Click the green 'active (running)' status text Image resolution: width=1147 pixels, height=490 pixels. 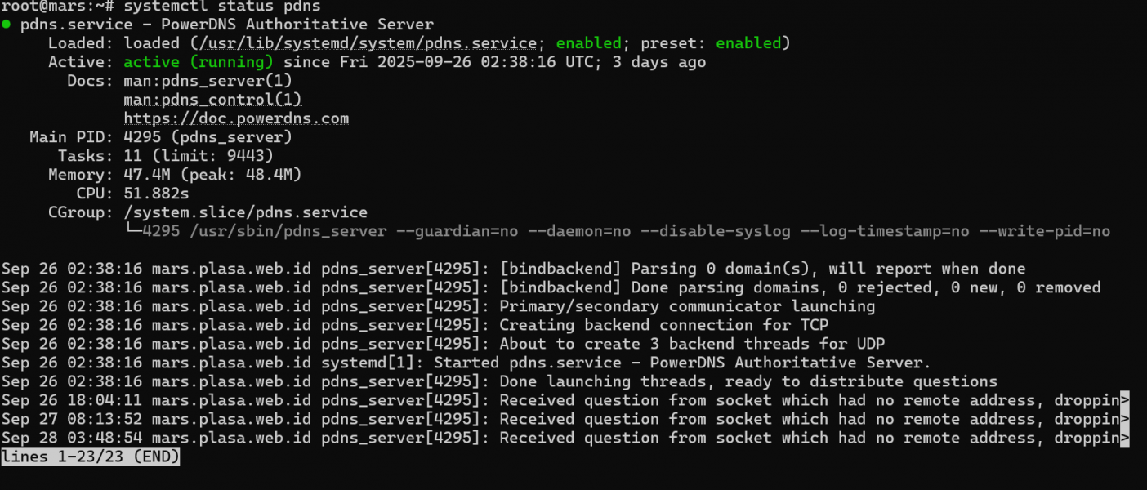click(199, 62)
